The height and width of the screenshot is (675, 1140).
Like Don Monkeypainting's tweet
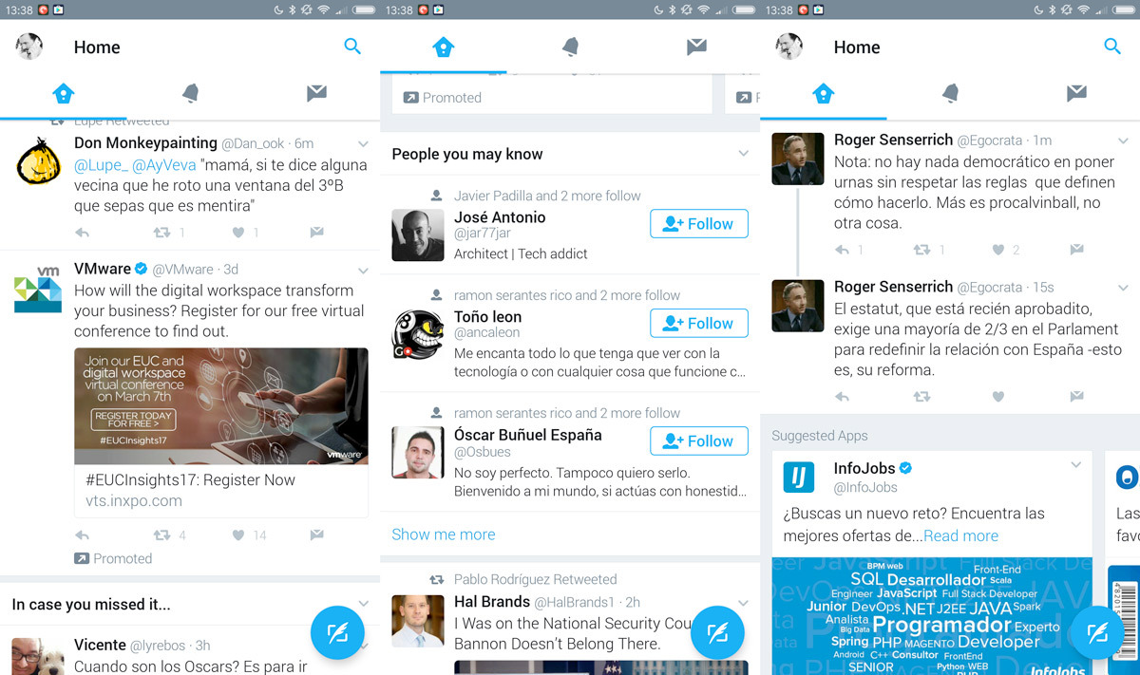[x=238, y=233]
